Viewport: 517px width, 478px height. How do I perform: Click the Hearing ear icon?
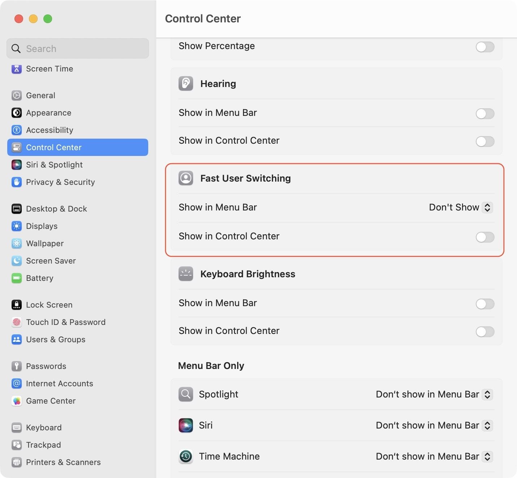tap(186, 84)
